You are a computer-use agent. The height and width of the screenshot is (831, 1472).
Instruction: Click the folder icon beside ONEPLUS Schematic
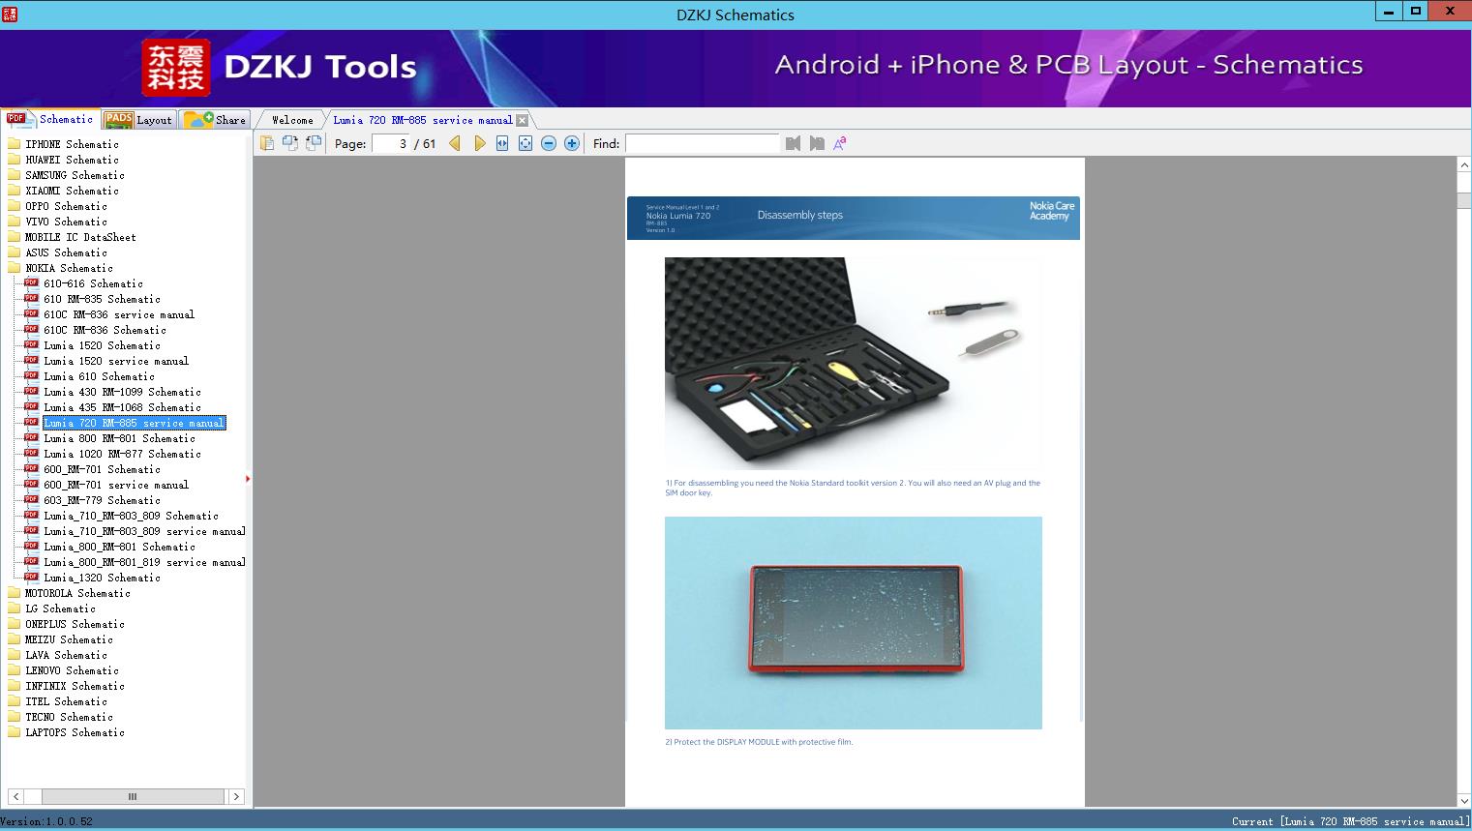coord(15,624)
